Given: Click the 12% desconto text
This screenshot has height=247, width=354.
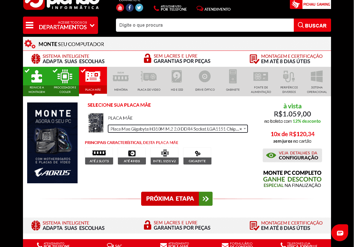Looking at the screenshot, I should [x=307, y=121].
